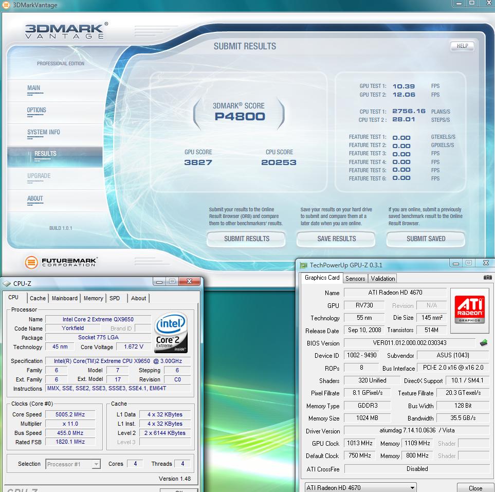Click the Level 2 2 x 6144 KBytes value
The width and height of the screenshot is (495, 492).
tap(165, 433)
